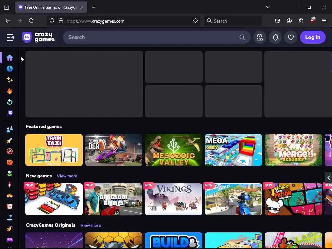Click the Log in button

pyautogui.click(x=313, y=37)
